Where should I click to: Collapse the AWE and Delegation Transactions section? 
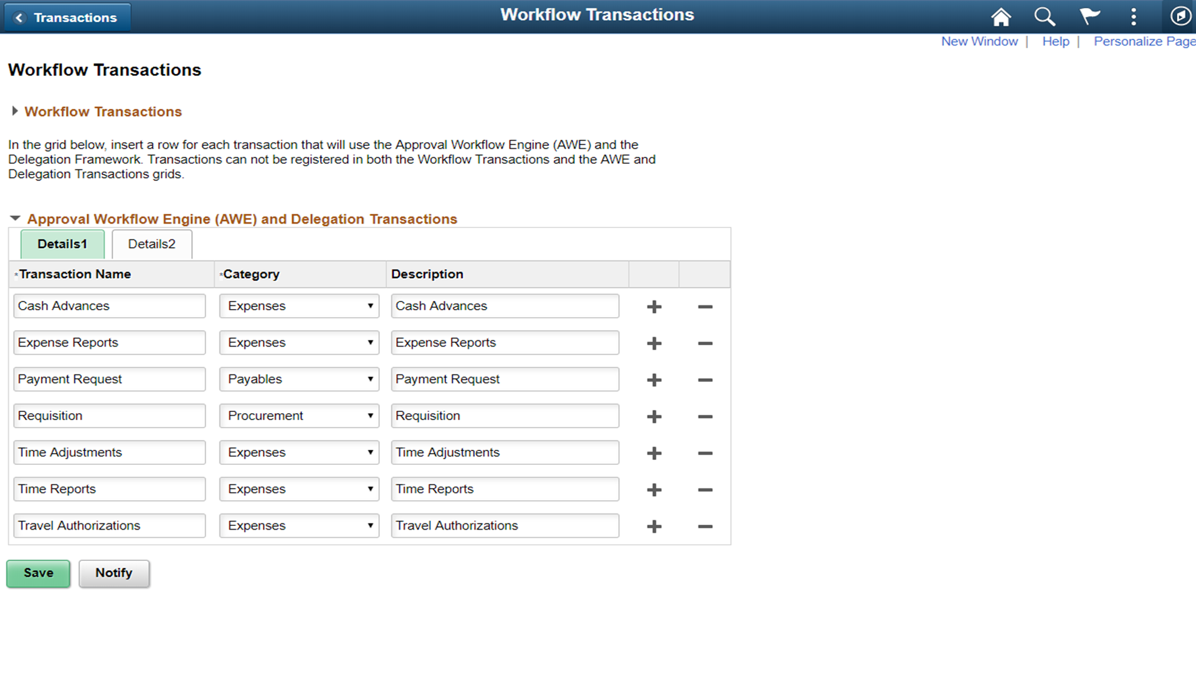[x=14, y=217]
